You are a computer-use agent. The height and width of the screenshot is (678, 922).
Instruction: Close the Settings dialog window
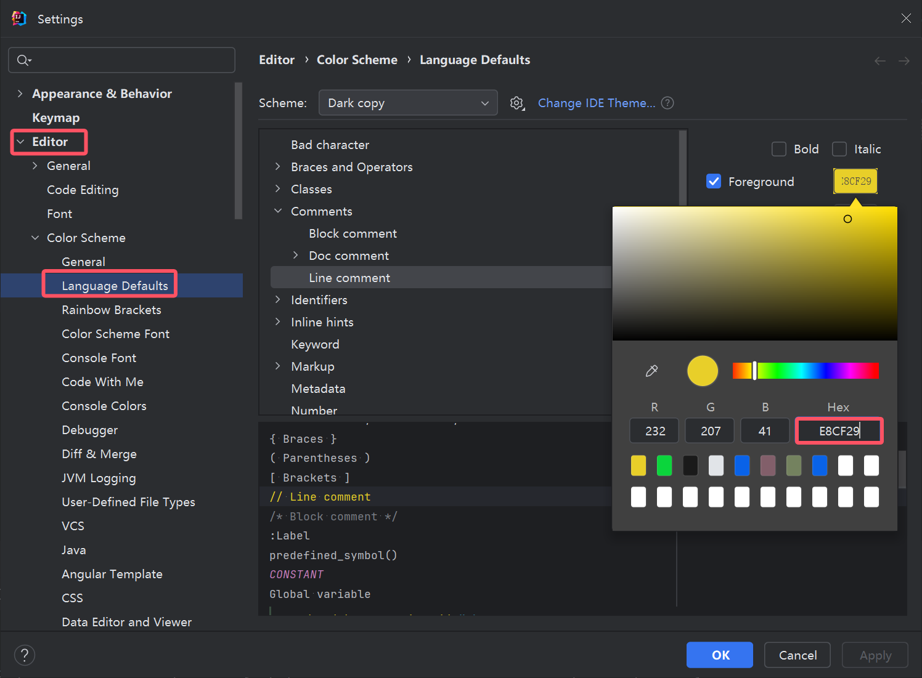pyautogui.click(x=906, y=18)
